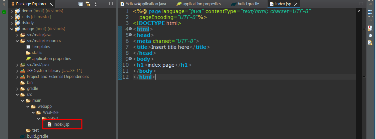Image resolution: width=376 pixels, height=139 pixels.
Task: Close the Package Explorer tab
Action: point(51,4)
